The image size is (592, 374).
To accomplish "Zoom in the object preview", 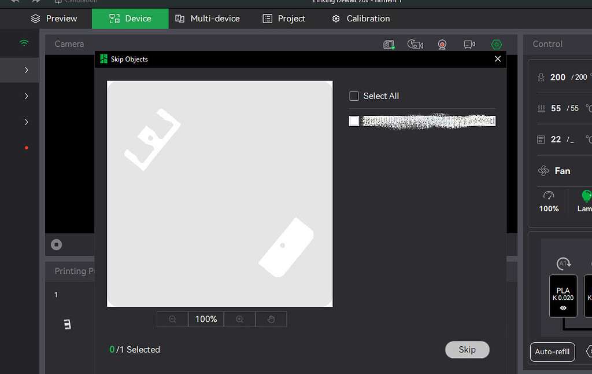I will click(239, 319).
